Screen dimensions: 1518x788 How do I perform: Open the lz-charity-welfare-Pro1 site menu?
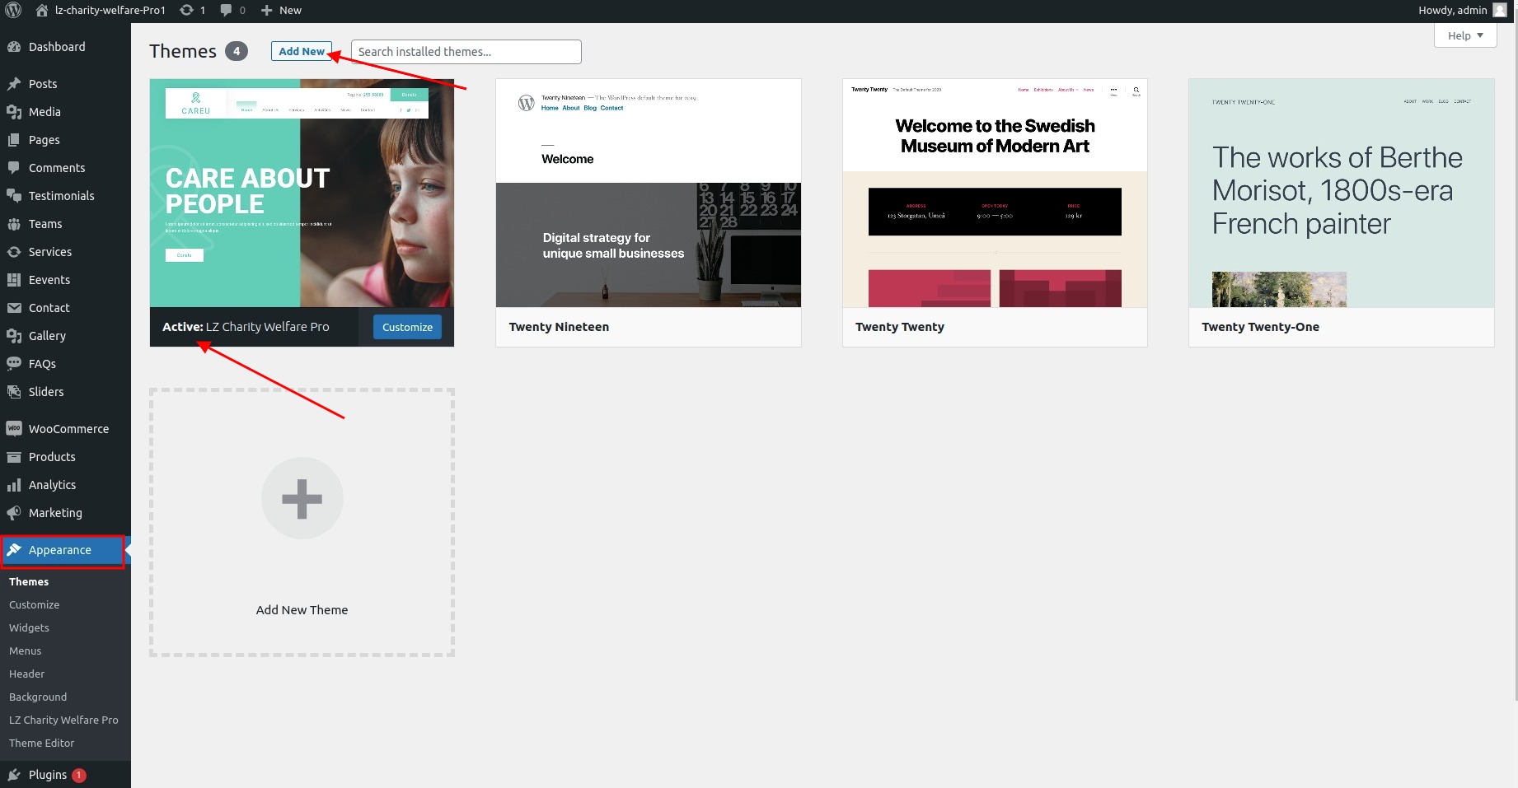(101, 10)
